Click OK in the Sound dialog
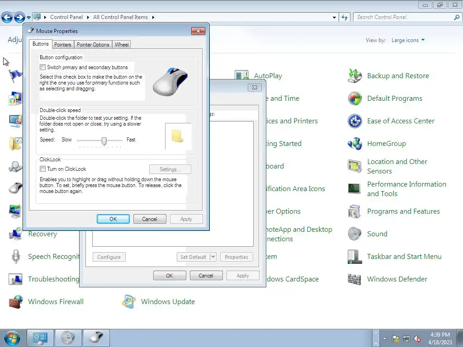The image size is (463, 347). (x=170, y=276)
